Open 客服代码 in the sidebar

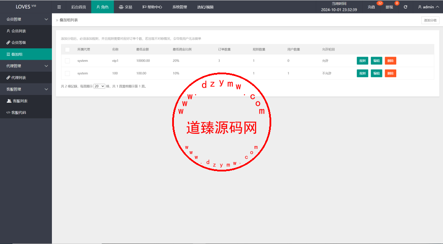pyautogui.click(x=26, y=113)
